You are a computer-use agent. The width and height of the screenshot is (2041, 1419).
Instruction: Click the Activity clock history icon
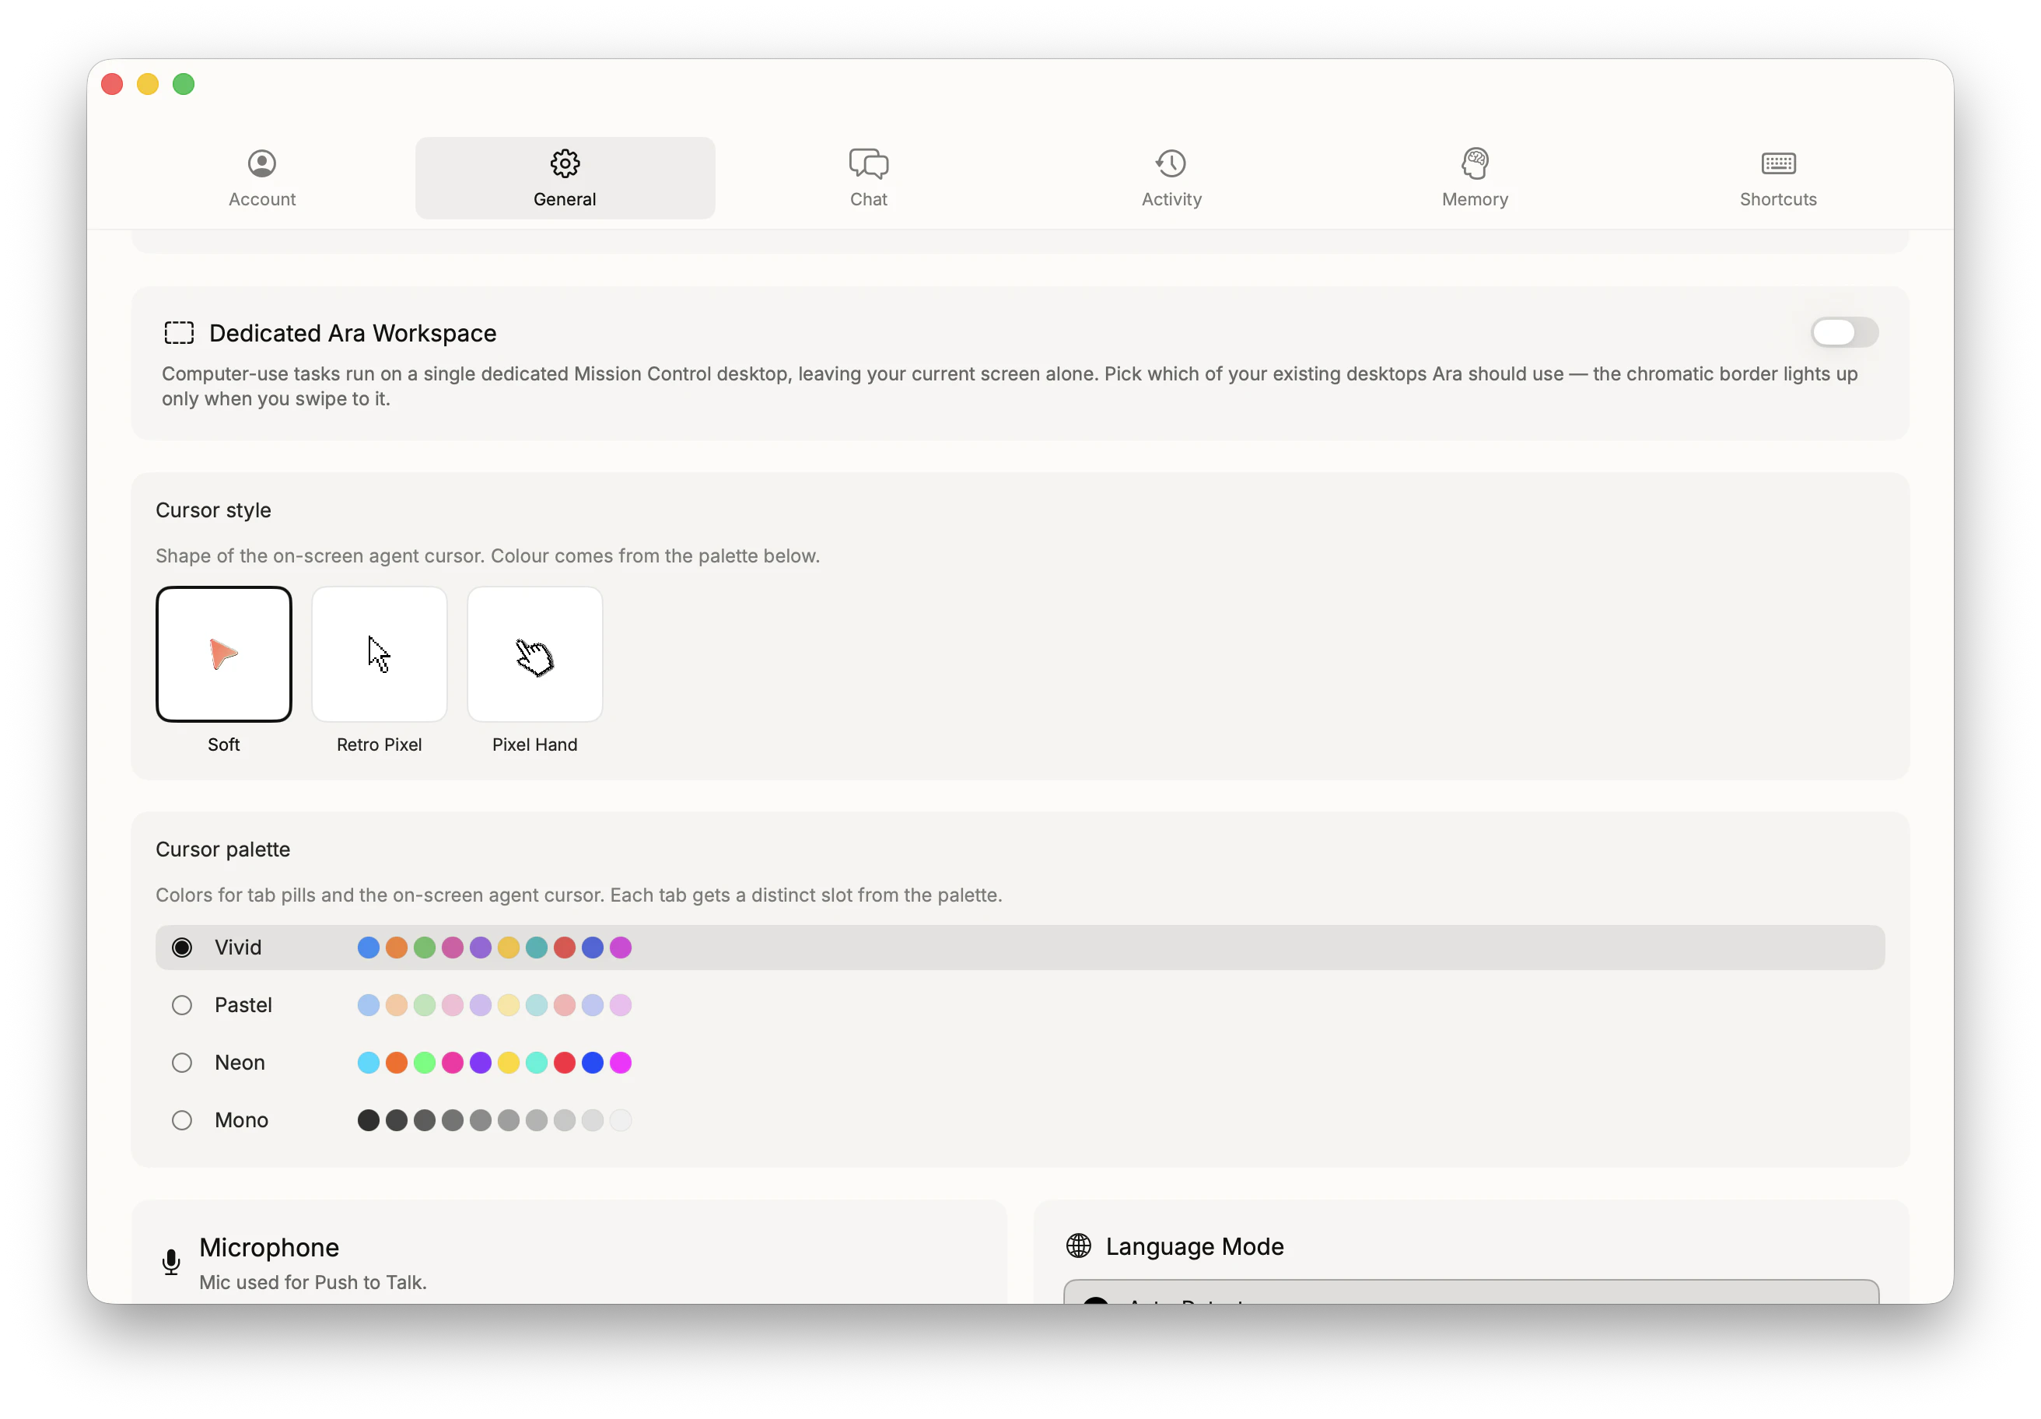click(1171, 163)
